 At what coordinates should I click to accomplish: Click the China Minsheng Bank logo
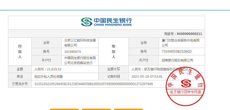pos(106,22)
